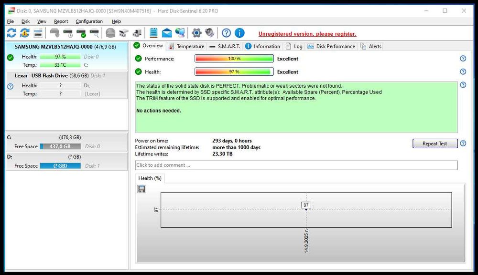
Task: Switch to the Information tab
Action: click(262, 46)
